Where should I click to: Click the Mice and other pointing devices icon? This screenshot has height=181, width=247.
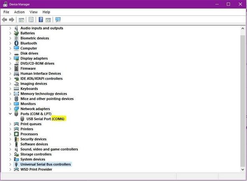16,99
